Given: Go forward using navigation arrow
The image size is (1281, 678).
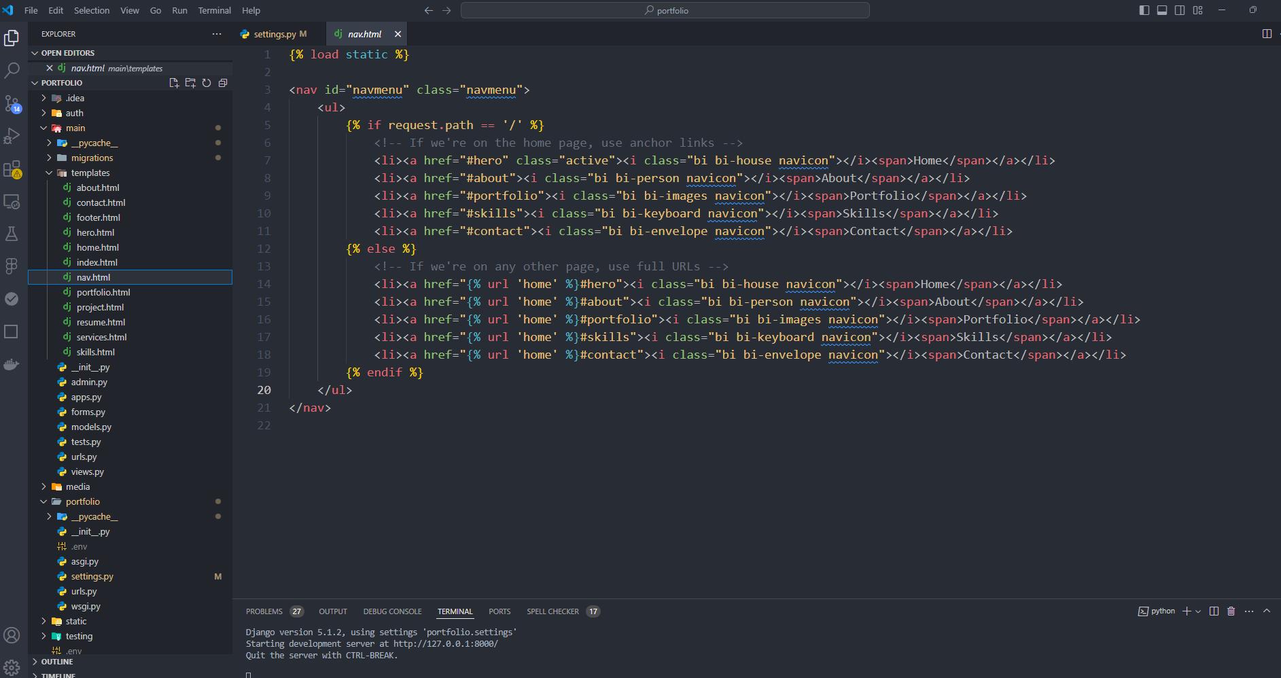Looking at the screenshot, I should (x=446, y=10).
